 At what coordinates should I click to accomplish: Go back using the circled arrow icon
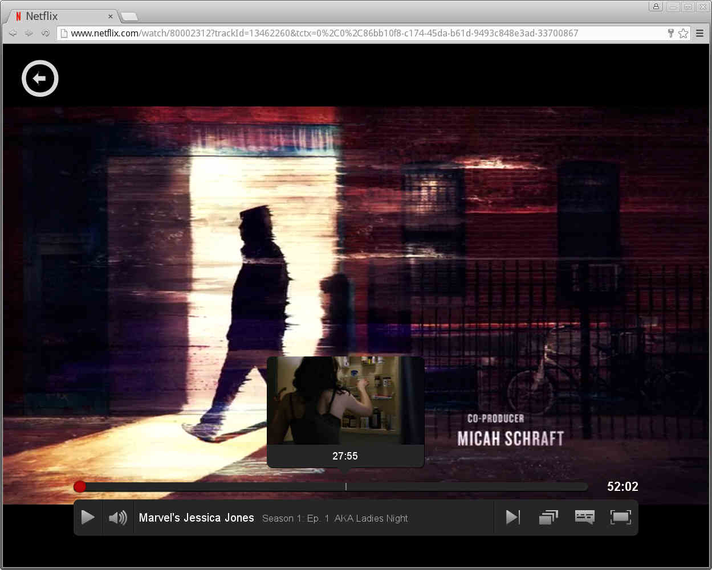pos(40,79)
